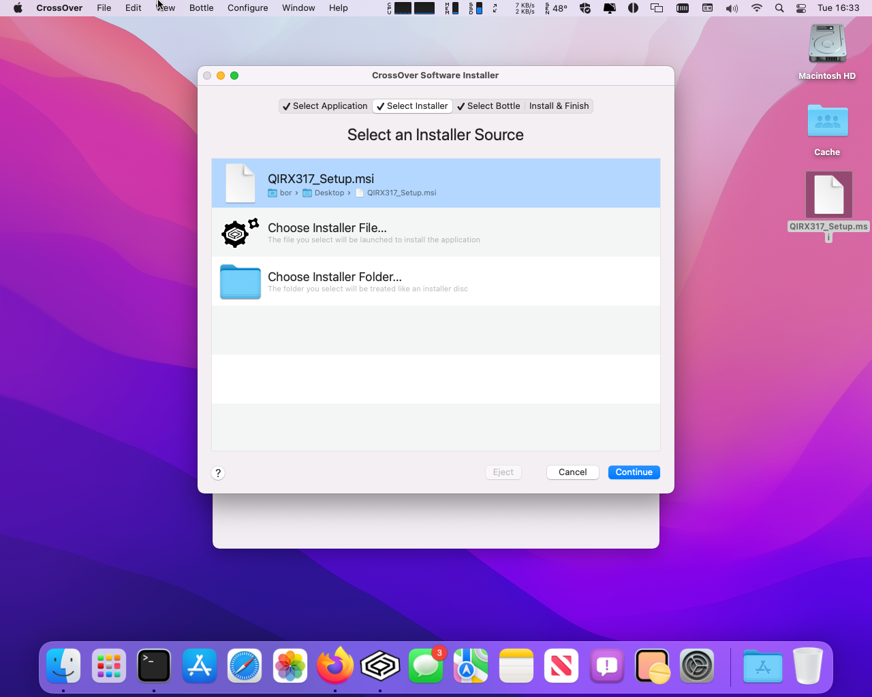Open Finder from the Dock

63,665
